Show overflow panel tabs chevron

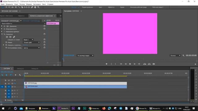(x=61, y=16)
